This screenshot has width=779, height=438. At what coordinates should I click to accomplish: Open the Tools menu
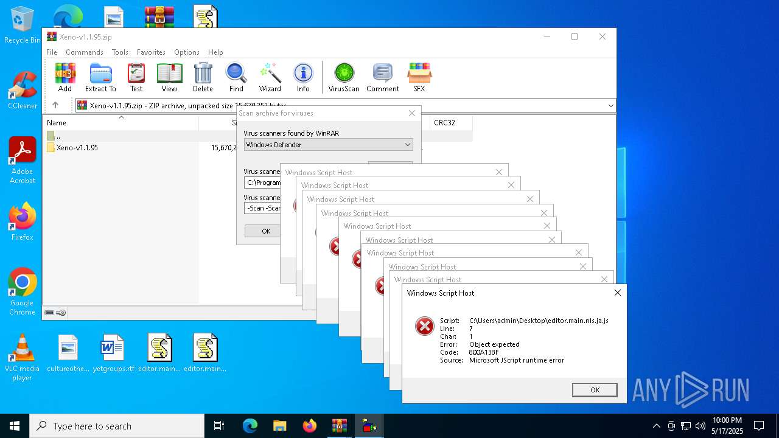coord(120,52)
